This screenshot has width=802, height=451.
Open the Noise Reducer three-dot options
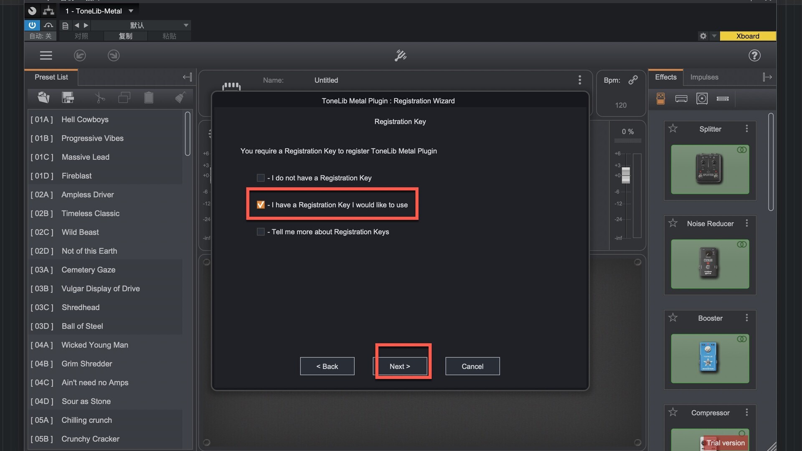[x=747, y=223]
